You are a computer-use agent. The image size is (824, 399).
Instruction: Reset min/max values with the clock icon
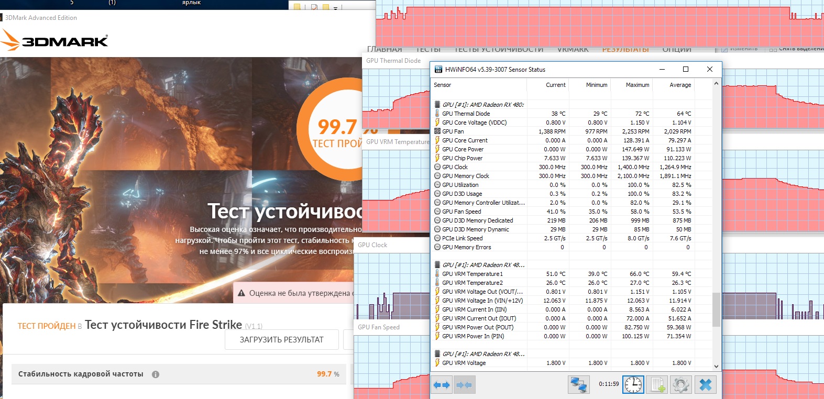[633, 385]
